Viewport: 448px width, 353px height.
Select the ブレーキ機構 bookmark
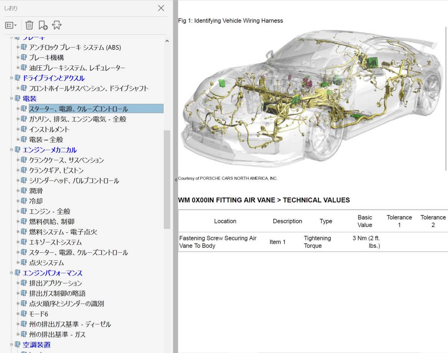(x=46, y=58)
